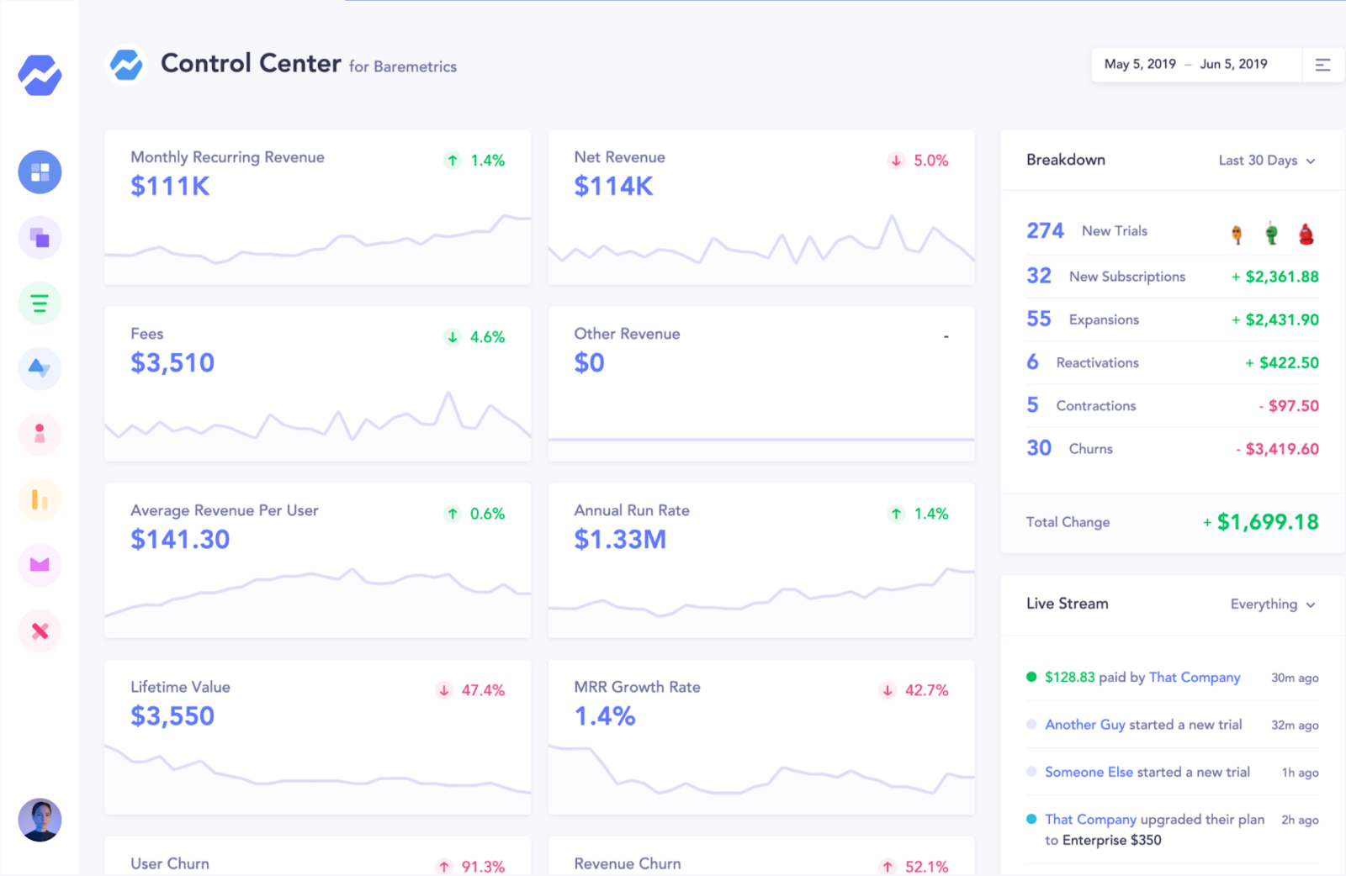Screen dimensions: 1346x876
Task: Open the Another Guy customer link
Action: point(1085,725)
